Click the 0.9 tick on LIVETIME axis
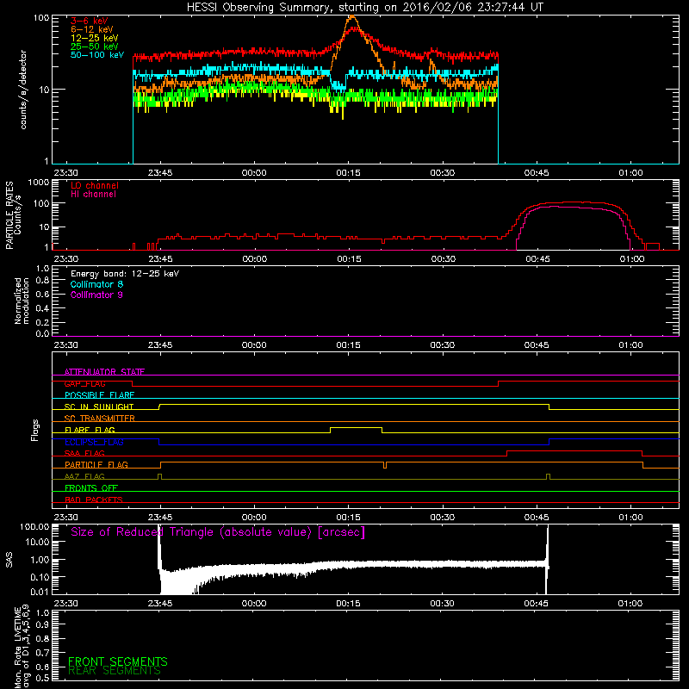Screen dimensions: 689x689 pos(42,625)
